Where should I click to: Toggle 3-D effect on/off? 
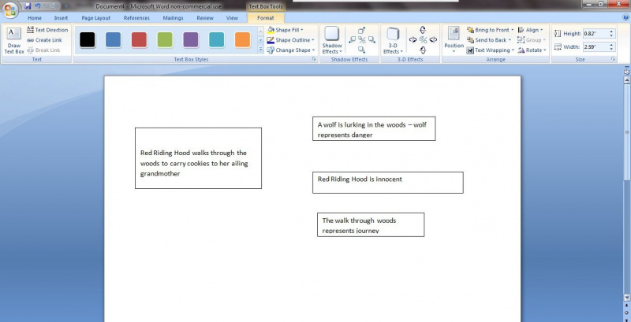click(x=423, y=39)
